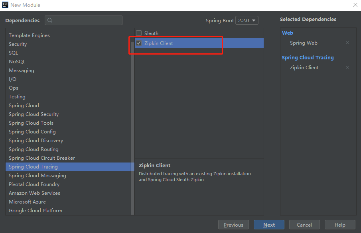The height and width of the screenshot is (233, 361).
Task: Click the search magnifier icon
Action: (50, 21)
